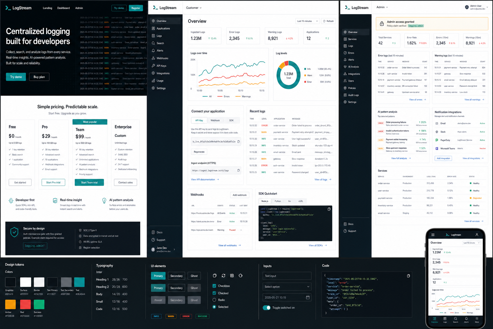Open Integrations icon in Customer sidebar
Viewport: 493px width, 329px height.
tap(153, 73)
